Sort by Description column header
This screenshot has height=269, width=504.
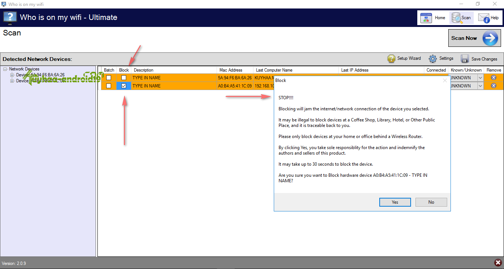[x=173, y=70]
